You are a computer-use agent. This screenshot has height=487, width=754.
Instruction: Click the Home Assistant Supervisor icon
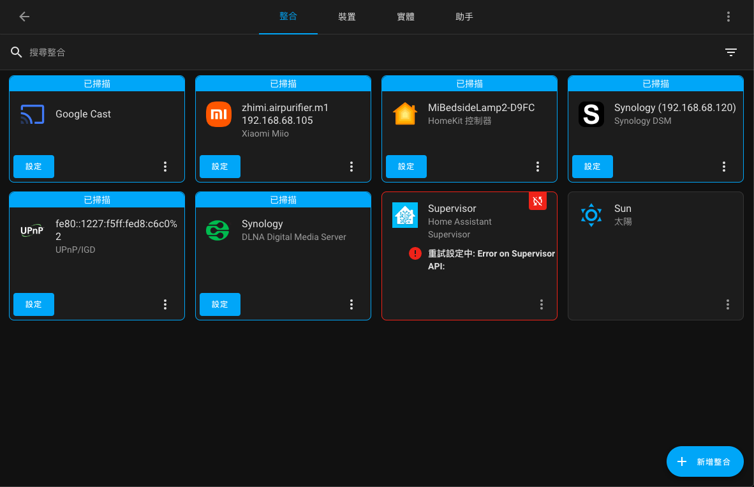coord(405,215)
